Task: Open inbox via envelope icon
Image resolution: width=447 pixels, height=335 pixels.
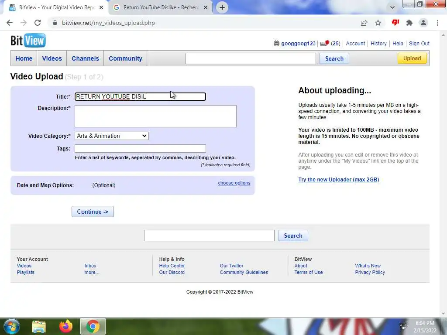Action: (324, 43)
